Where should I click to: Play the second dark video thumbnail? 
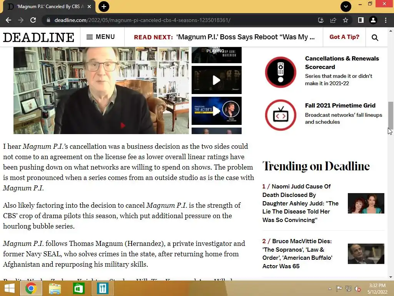(x=216, y=80)
